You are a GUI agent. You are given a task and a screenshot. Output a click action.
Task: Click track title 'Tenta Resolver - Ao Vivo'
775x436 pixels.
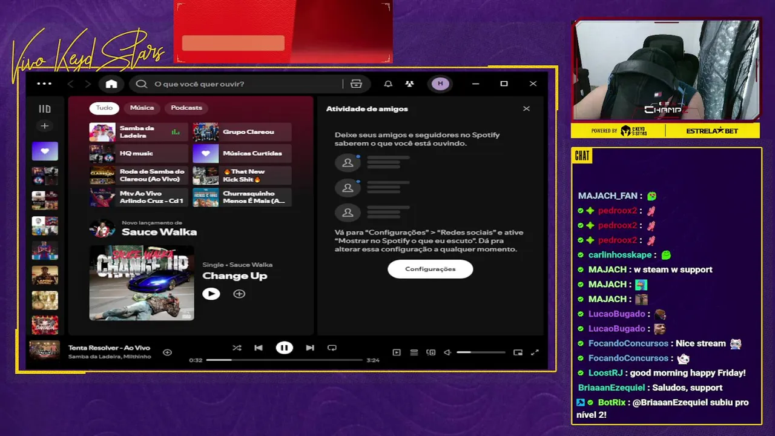(x=109, y=348)
